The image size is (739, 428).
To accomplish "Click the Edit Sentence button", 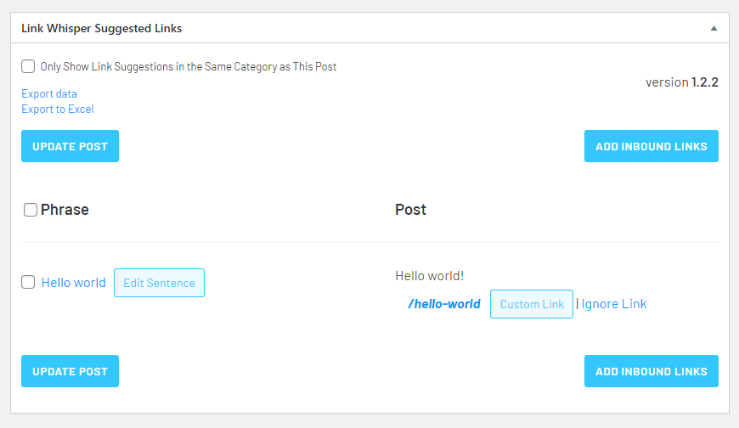I will (x=160, y=283).
